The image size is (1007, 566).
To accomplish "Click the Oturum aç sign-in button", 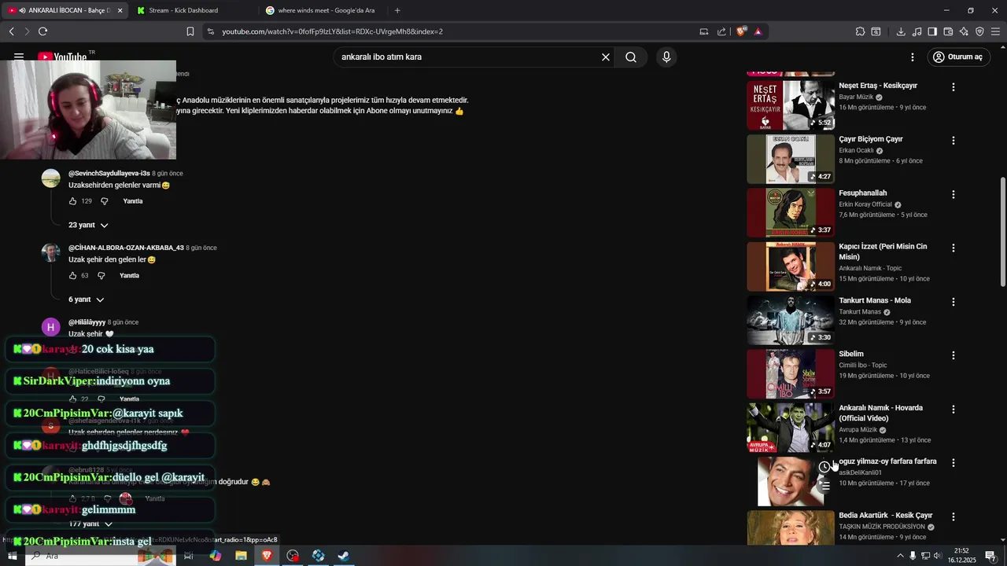I will tap(958, 57).
